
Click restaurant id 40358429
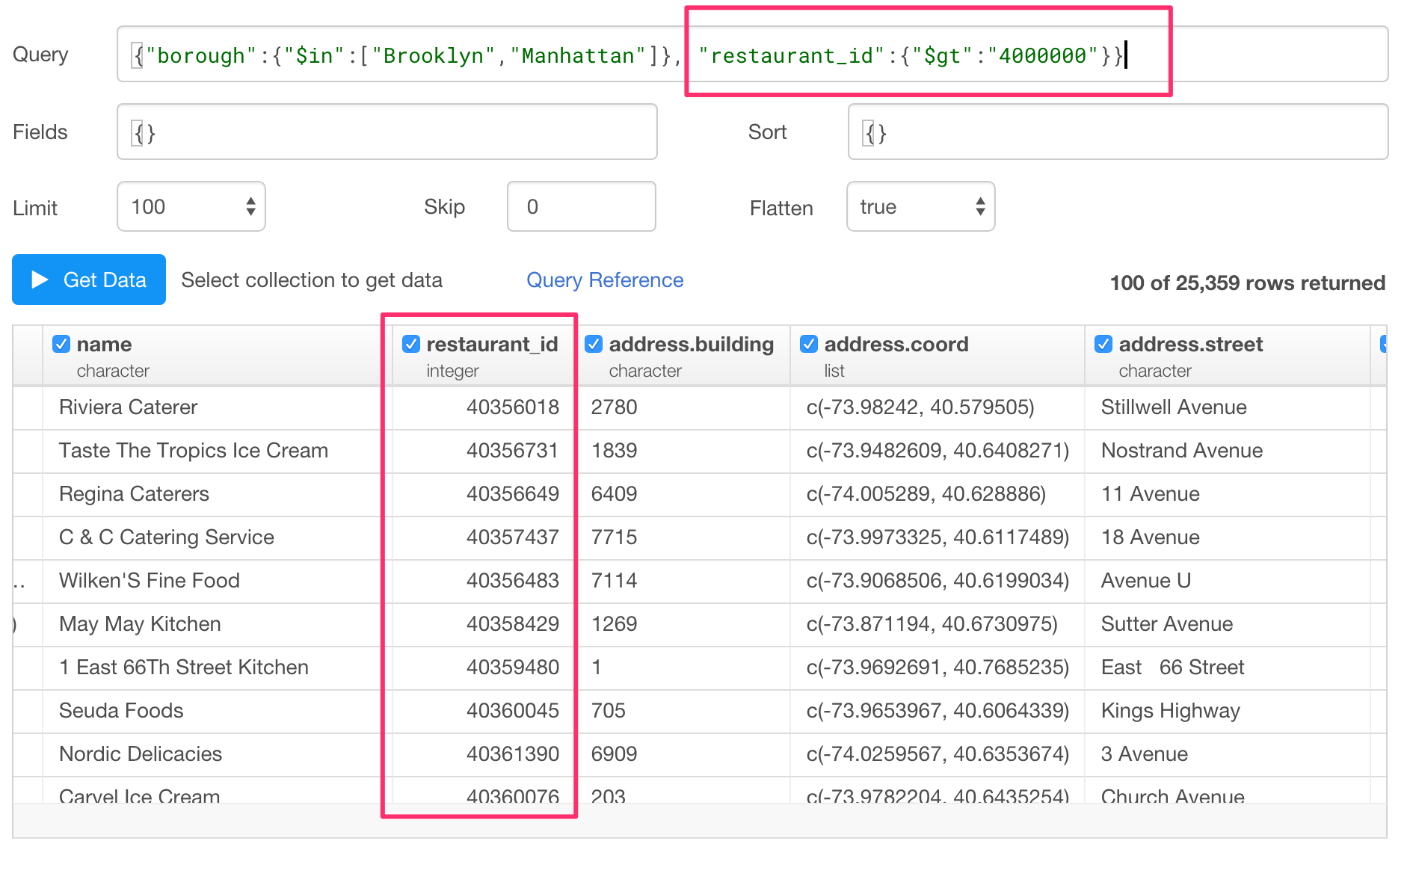(513, 624)
